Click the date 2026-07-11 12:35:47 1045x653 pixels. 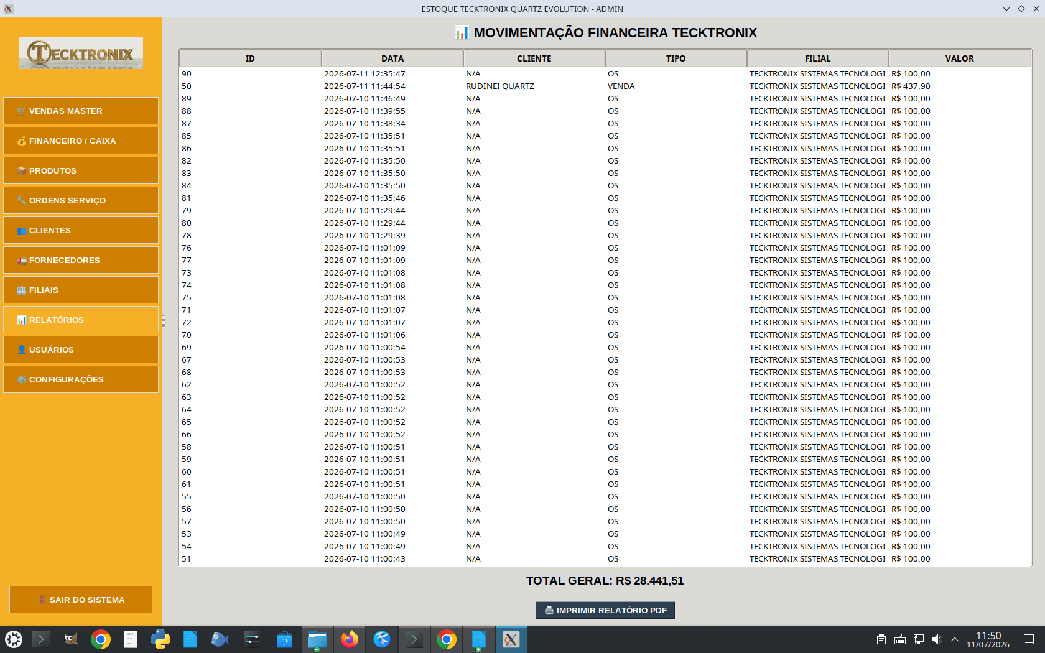point(365,74)
